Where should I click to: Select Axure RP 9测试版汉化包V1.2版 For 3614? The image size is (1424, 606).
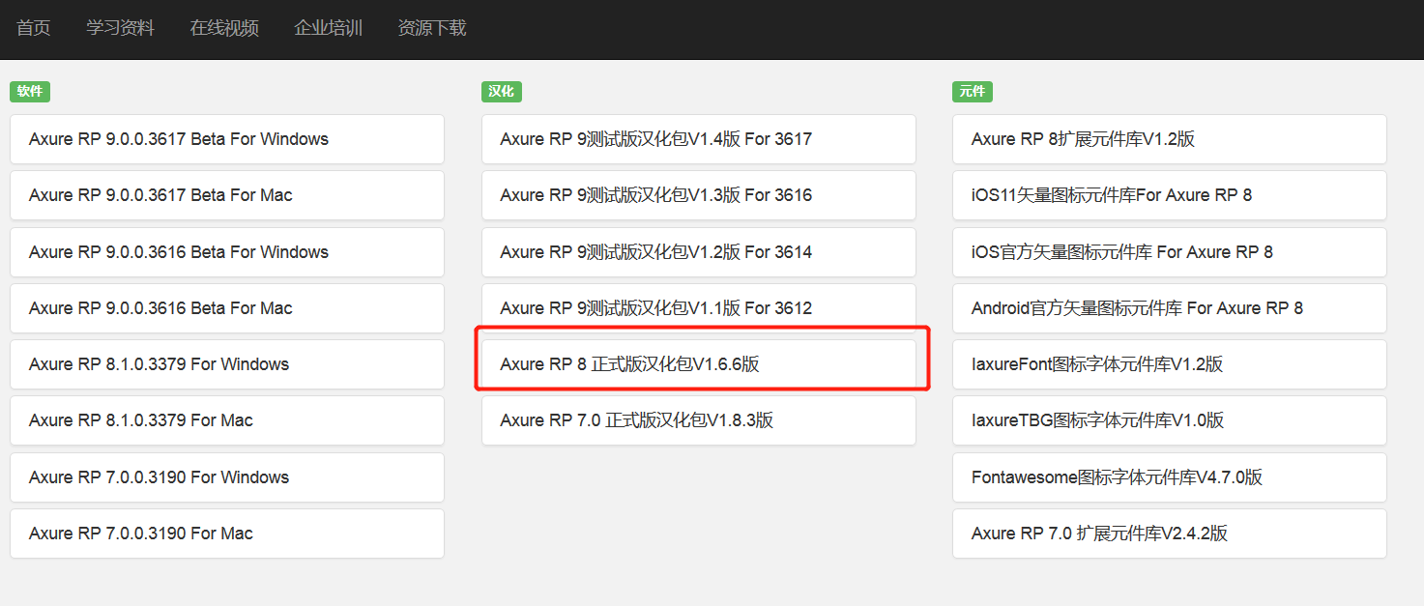coord(699,252)
